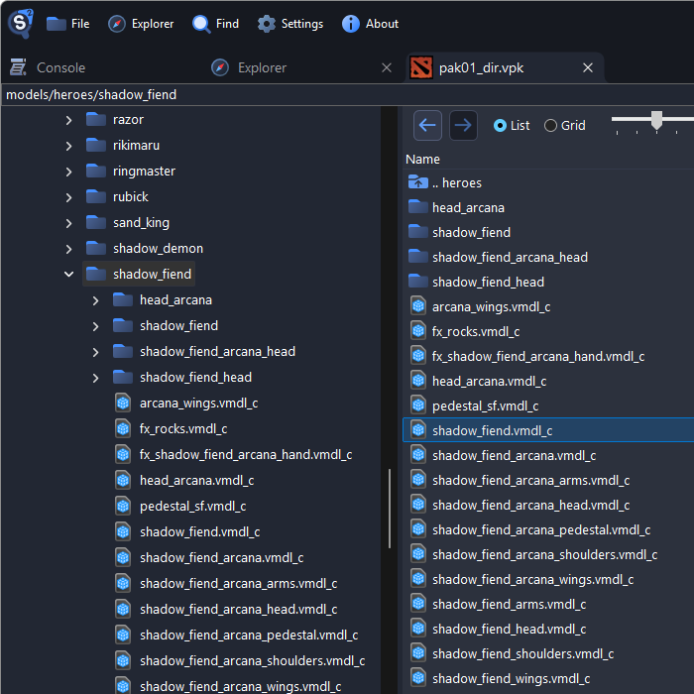Switch to the Explorer tab
This screenshot has width=694, height=694.
(x=249, y=67)
